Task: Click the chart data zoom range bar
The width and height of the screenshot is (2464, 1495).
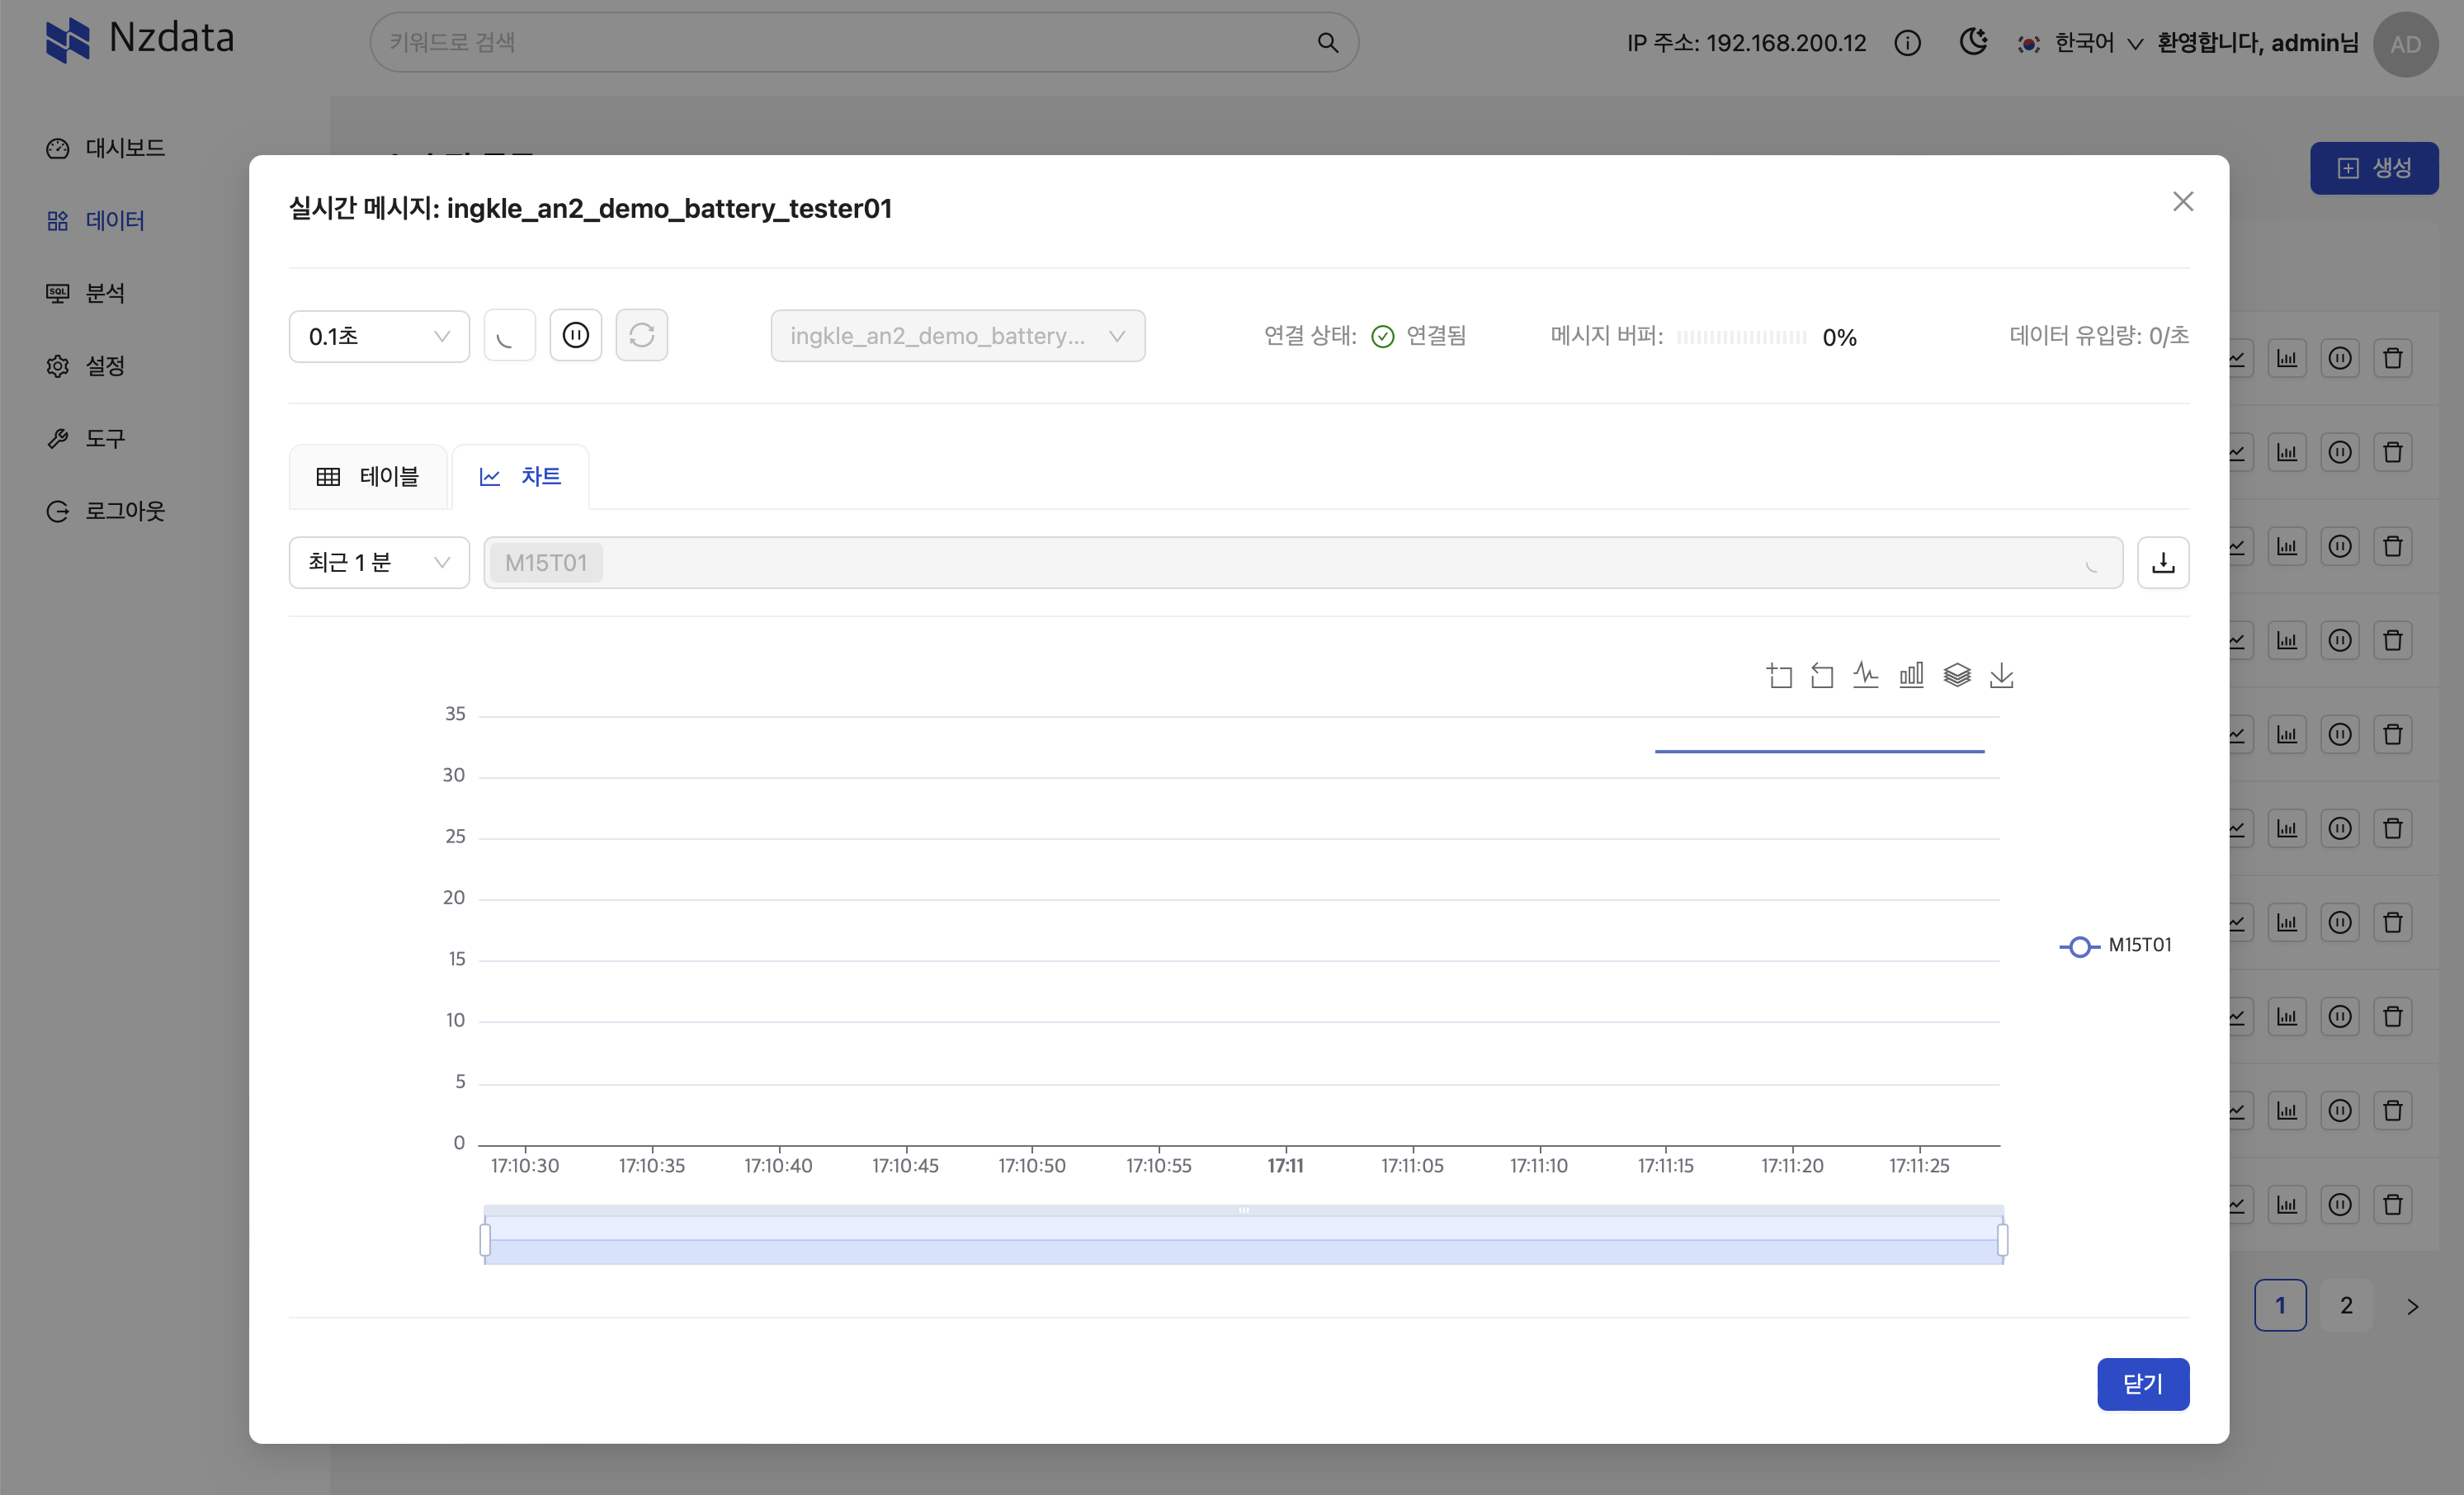Action: pos(1243,1240)
